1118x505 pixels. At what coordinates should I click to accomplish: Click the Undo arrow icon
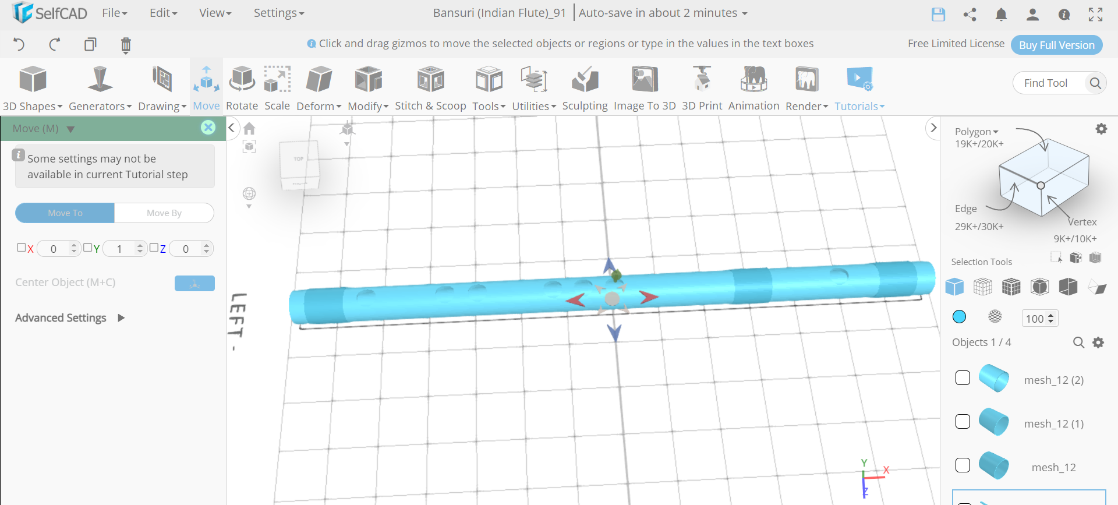click(19, 44)
